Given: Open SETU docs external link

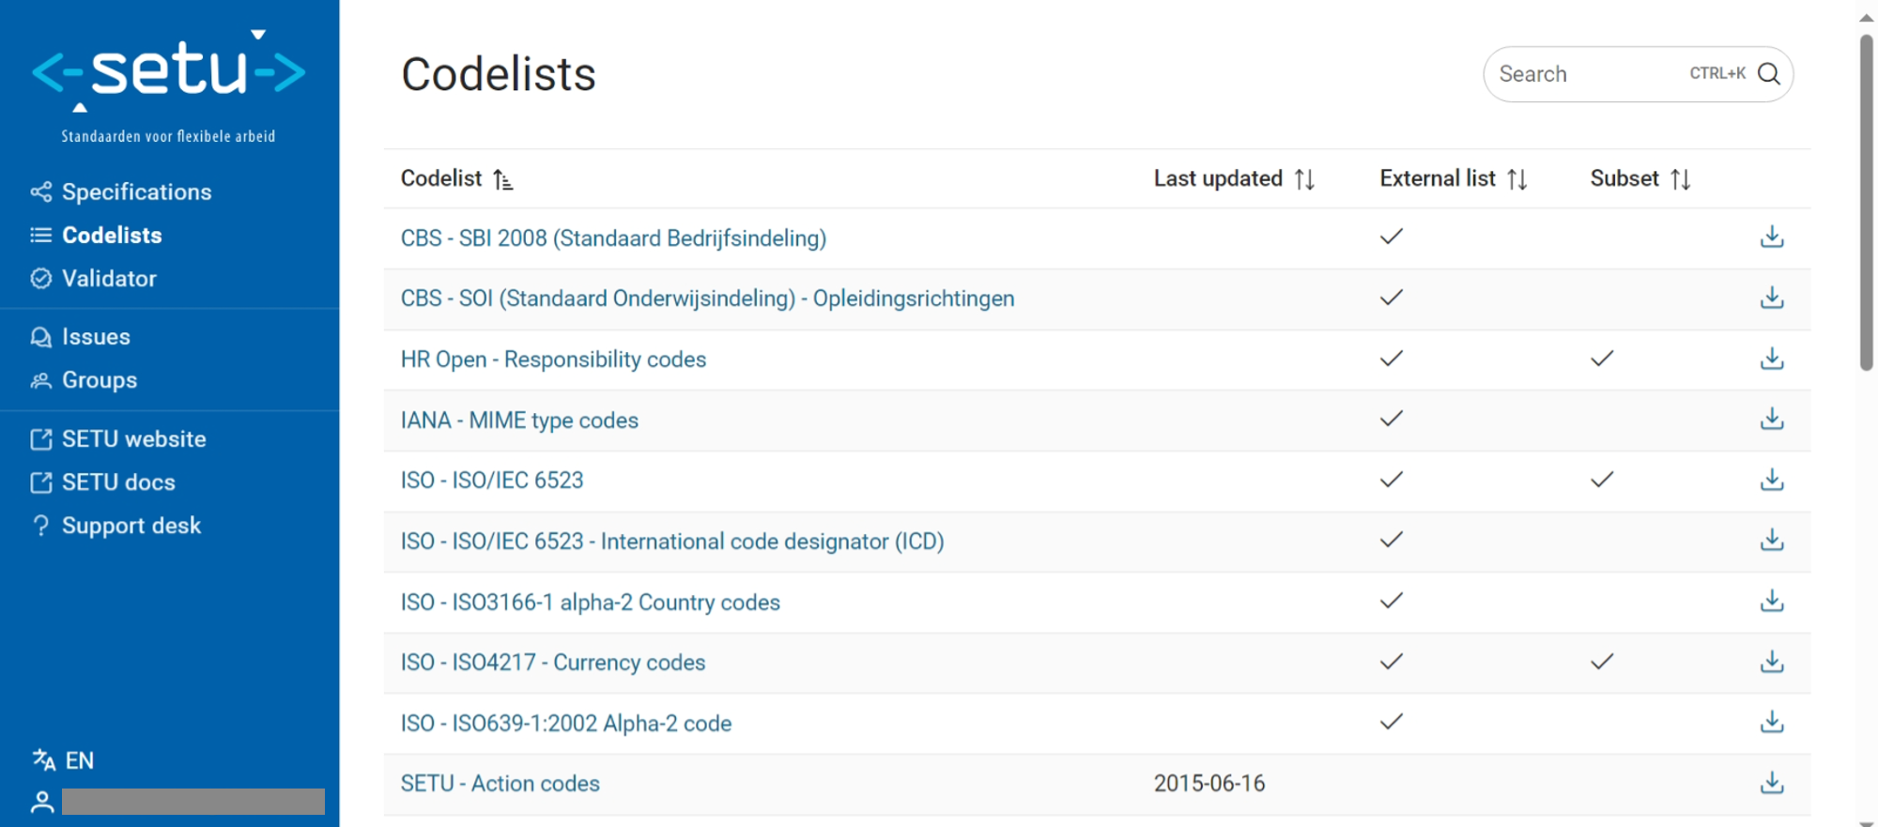Looking at the screenshot, I should (x=102, y=482).
